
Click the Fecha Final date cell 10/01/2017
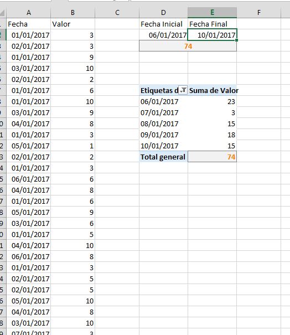coord(213,35)
